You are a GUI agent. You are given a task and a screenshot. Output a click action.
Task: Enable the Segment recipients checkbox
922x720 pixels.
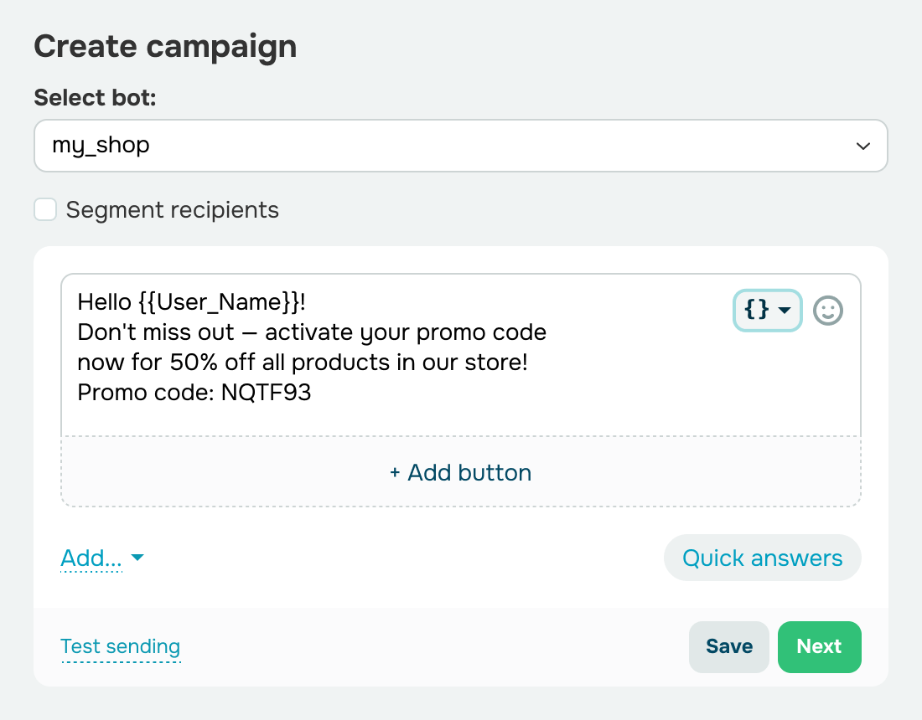coord(45,209)
